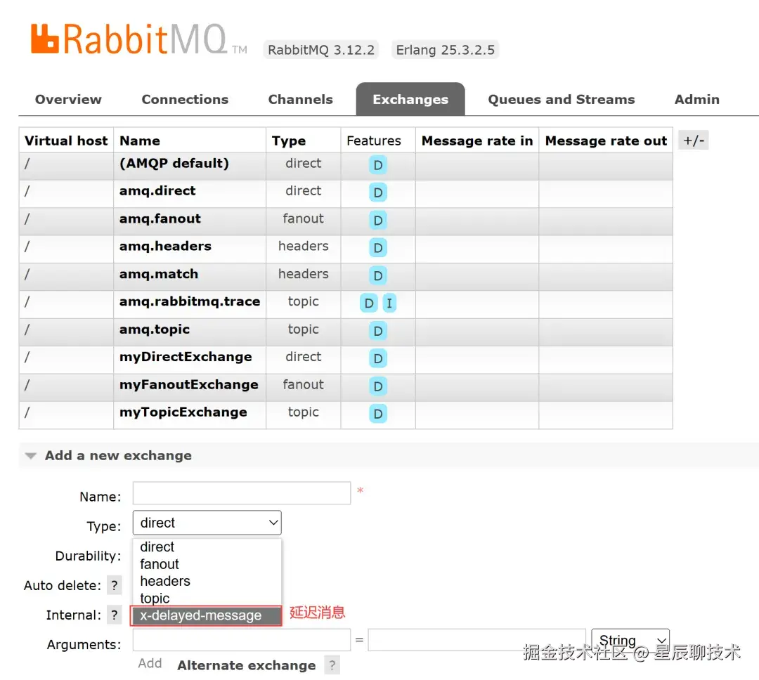The height and width of the screenshot is (680, 759).
Task: Toggle columns with the +/- button
Action: pyautogui.click(x=694, y=140)
